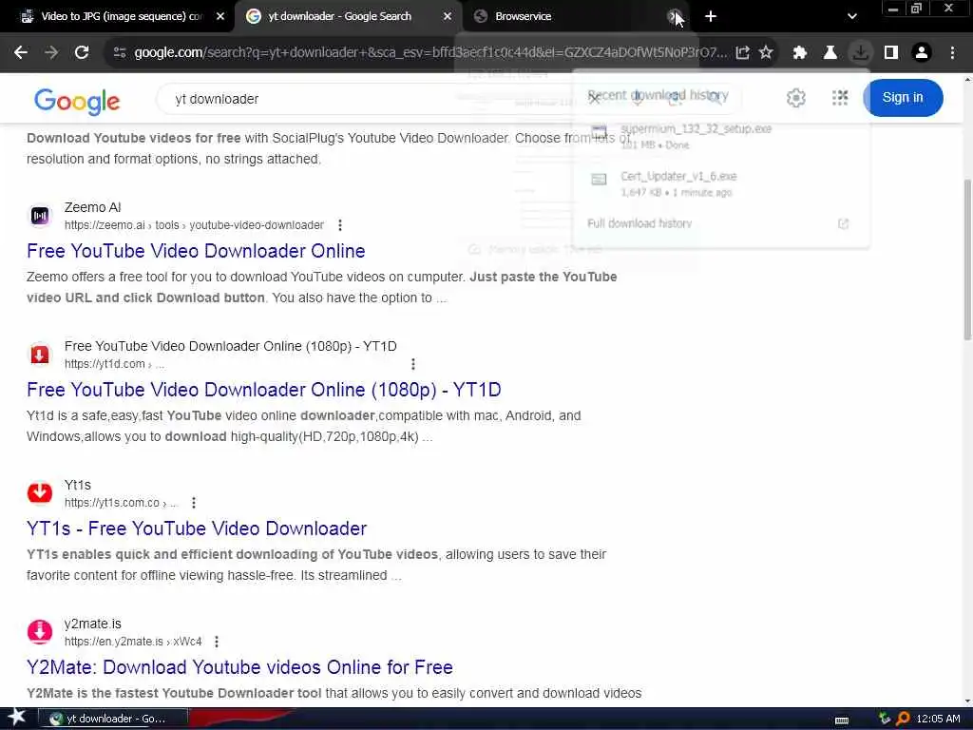This screenshot has height=730, width=973.
Task: Click the scrollbar down arrow
Action: tap(967, 701)
